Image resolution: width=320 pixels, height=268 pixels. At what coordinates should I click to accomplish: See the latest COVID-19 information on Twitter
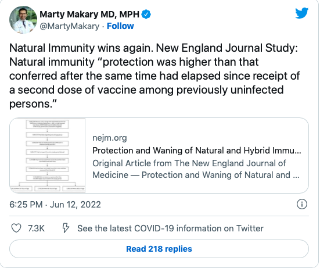pos(170,228)
